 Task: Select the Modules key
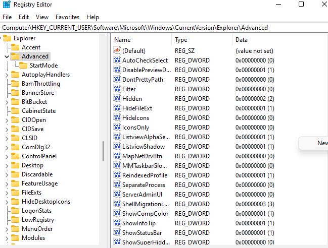coord(33,238)
